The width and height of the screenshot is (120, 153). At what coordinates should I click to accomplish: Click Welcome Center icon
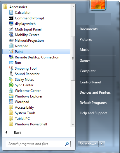11,90
